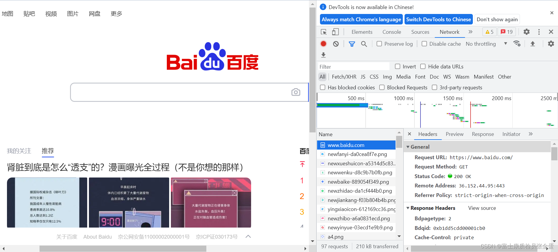Click the page vertical scrollbar thumb
Image resolution: width=558 pixels, height=252 pixels.
point(312,70)
